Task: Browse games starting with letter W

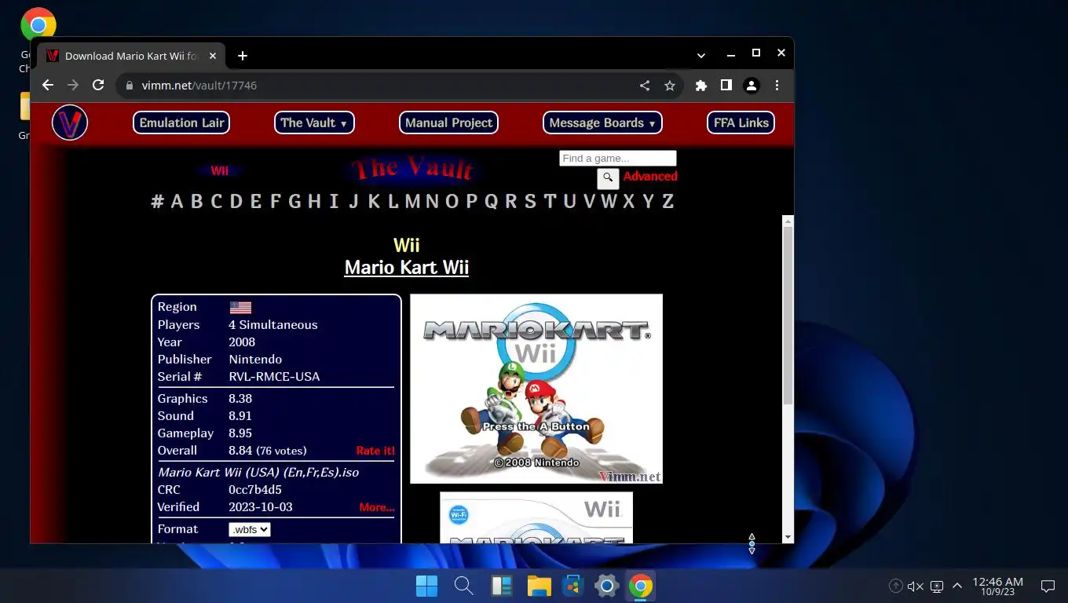Action: click(x=609, y=202)
